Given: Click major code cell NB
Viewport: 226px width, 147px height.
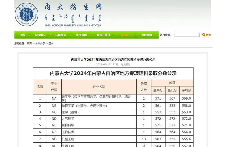Looking at the screenshot, I should pos(54,106).
